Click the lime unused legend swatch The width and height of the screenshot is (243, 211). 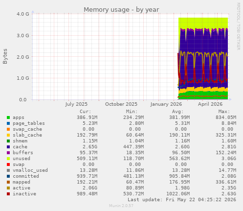[8, 159]
